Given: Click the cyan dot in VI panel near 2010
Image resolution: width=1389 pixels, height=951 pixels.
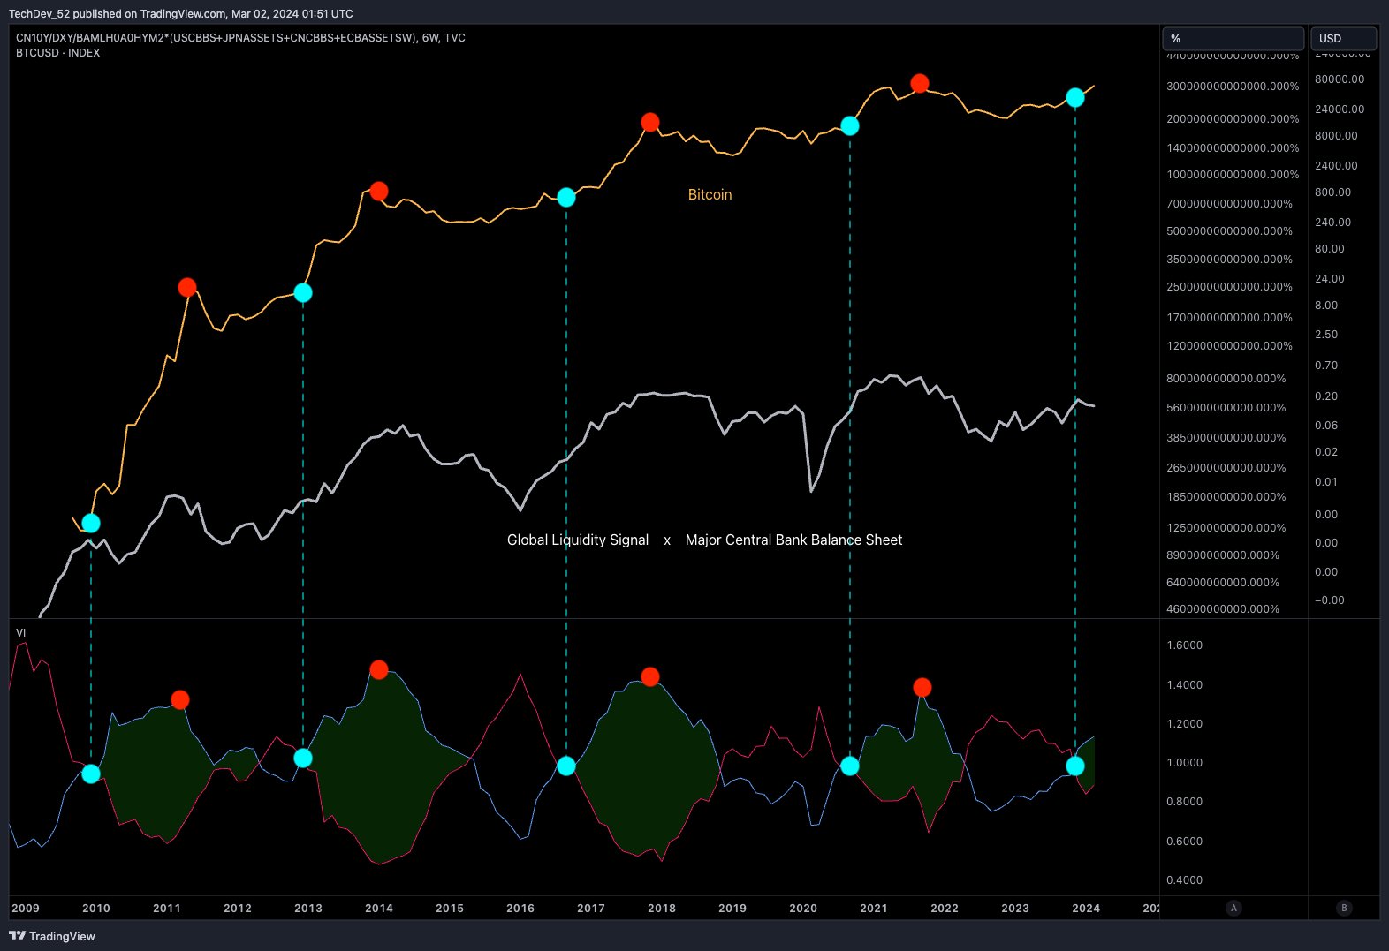Looking at the screenshot, I should 90,774.
